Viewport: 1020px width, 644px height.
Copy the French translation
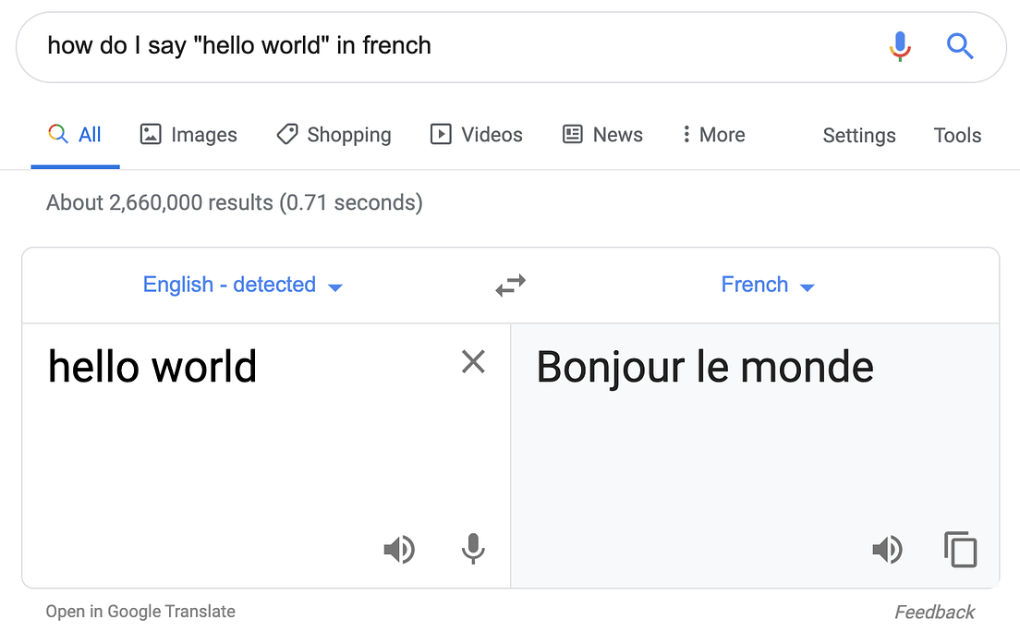(x=960, y=549)
